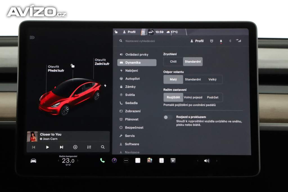
Task: Increase cabin temperature with right arrow
Action: (x=78, y=161)
